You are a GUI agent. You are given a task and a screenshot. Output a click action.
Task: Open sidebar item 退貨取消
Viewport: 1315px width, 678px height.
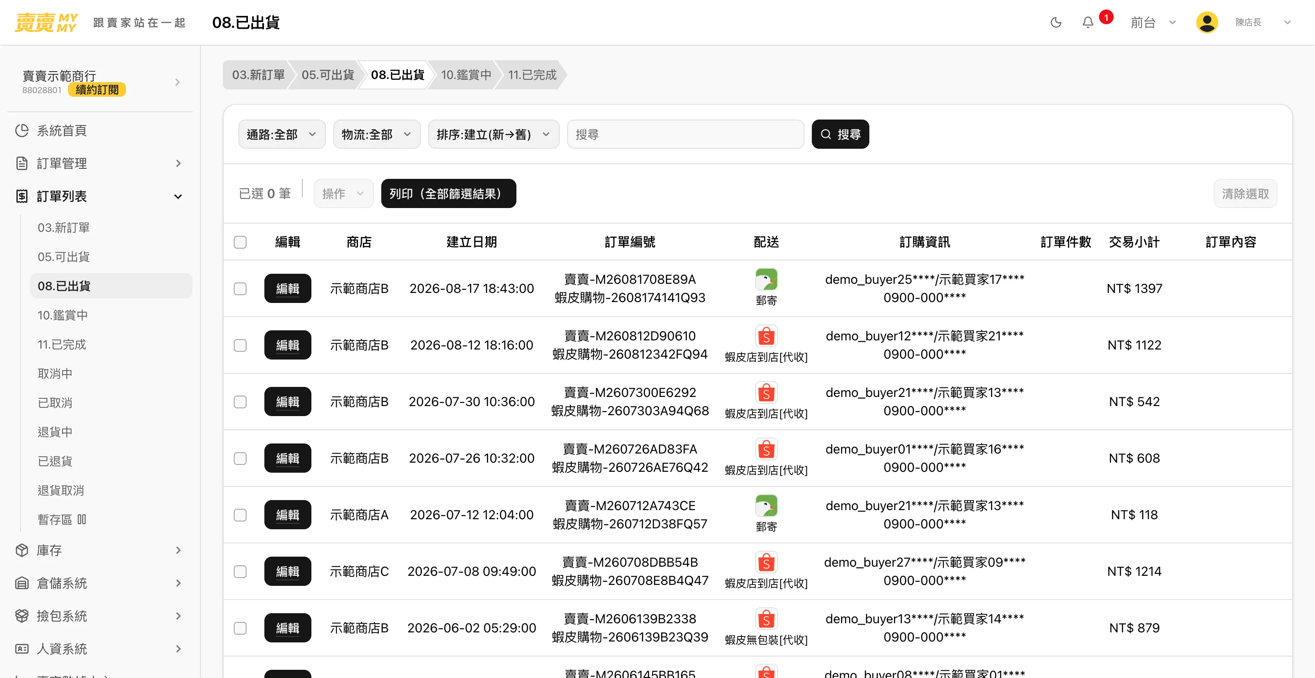[61, 490]
